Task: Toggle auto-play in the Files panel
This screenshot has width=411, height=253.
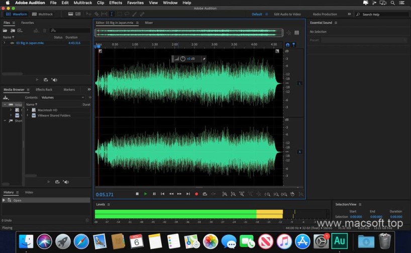Action: pyautogui.click(x=54, y=79)
